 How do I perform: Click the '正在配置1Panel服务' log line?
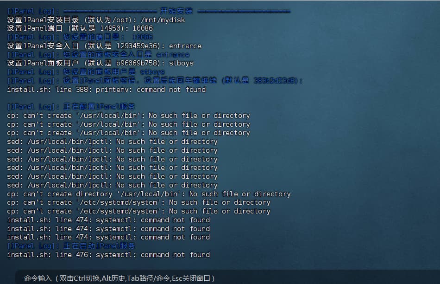pyautogui.click(x=71, y=107)
